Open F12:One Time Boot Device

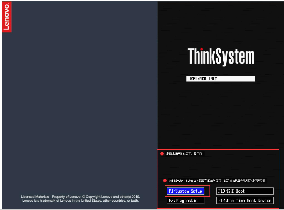(x=245, y=200)
